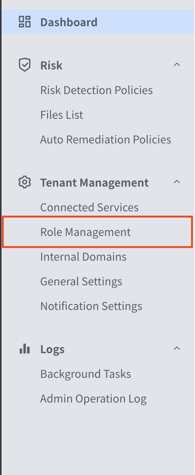Collapse the Risk section chevron
Image resolution: width=195 pixels, height=475 pixels.
[x=177, y=65]
